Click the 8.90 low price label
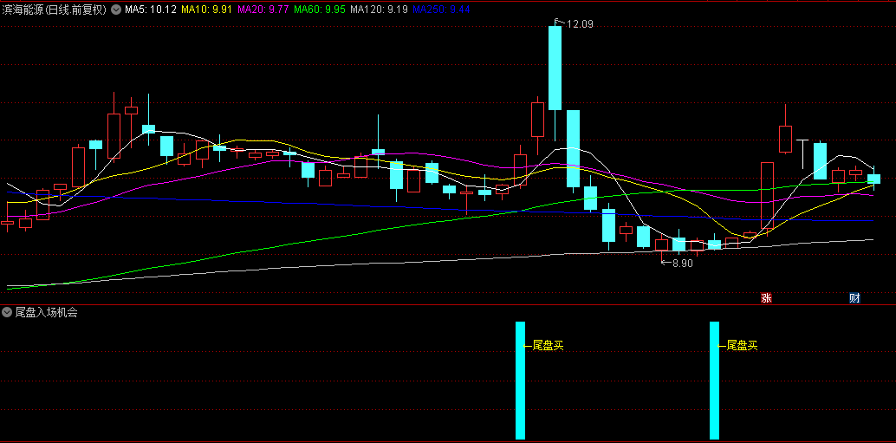Viewport: 896px width, 443px height. (683, 263)
